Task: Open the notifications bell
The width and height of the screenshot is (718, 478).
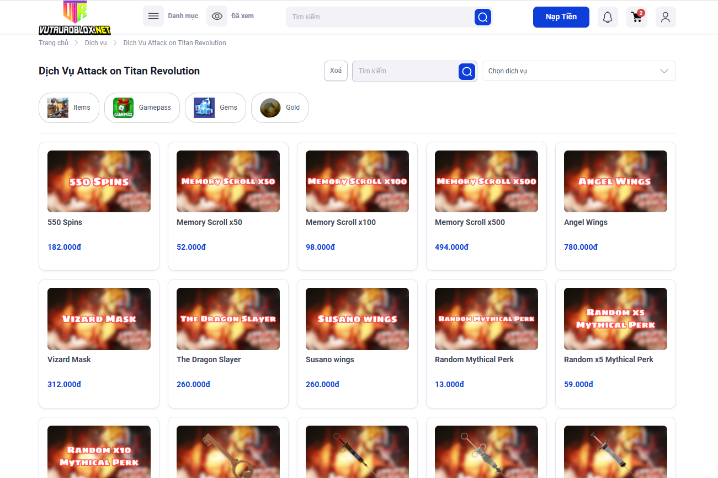Action: coord(608,17)
